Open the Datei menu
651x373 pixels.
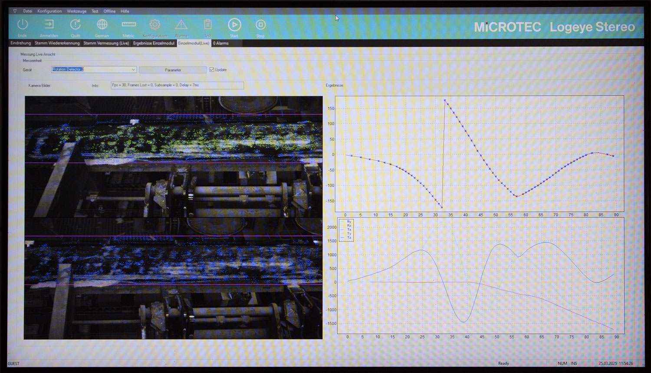pos(27,11)
